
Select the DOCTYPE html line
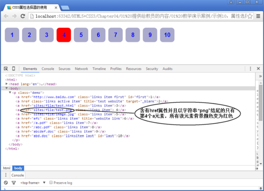tap(20, 76)
